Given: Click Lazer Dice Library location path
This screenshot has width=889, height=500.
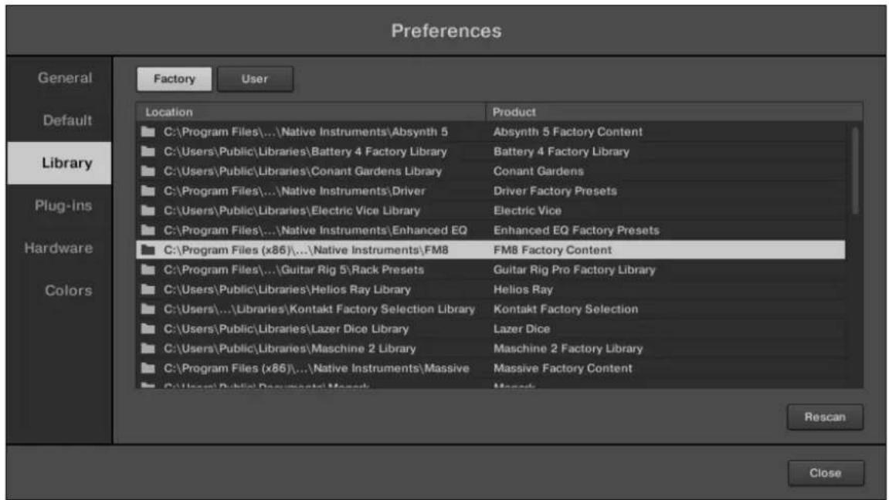Looking at the screenshot, I should pos(286,329).
